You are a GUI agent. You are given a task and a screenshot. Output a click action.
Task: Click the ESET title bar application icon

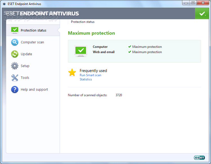point(4,4)
